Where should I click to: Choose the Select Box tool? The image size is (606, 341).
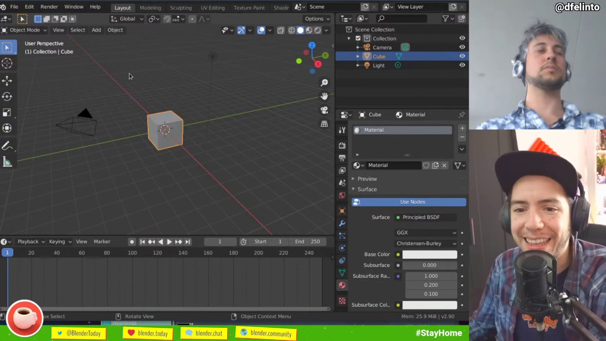point(7,47)
